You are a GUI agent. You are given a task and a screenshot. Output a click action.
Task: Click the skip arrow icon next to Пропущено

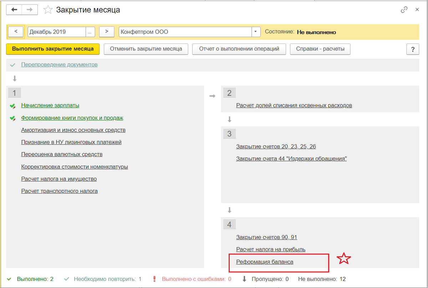tap(244, 279)
